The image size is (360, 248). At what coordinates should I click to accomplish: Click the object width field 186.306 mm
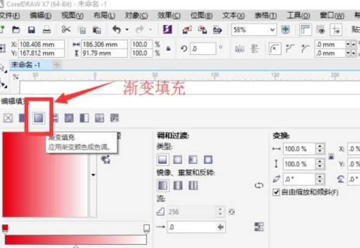click(x=104, y=44)
